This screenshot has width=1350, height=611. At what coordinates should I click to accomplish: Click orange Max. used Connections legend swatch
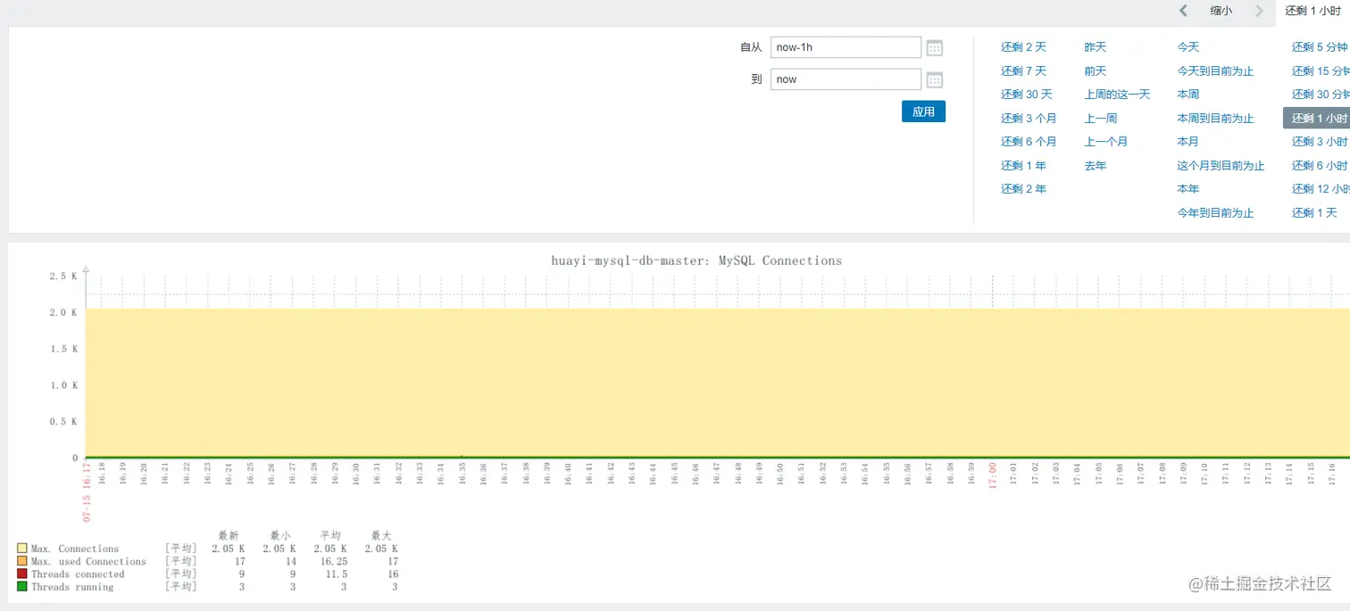point(22,561)
